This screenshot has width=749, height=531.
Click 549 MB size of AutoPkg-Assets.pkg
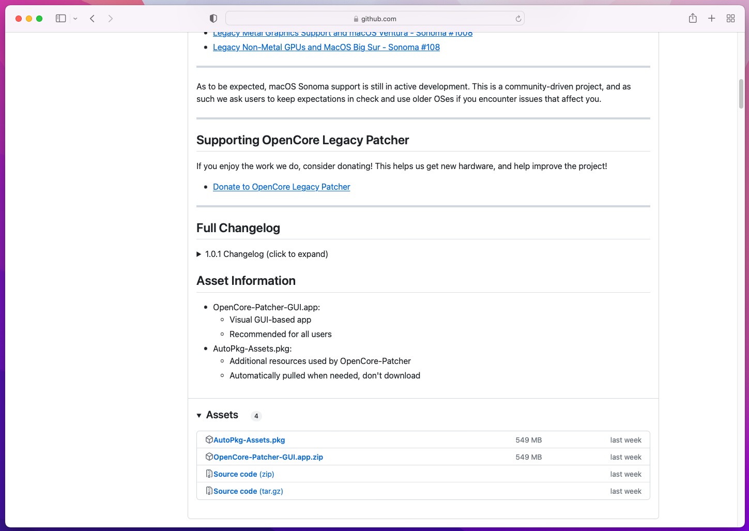[529, 440]
